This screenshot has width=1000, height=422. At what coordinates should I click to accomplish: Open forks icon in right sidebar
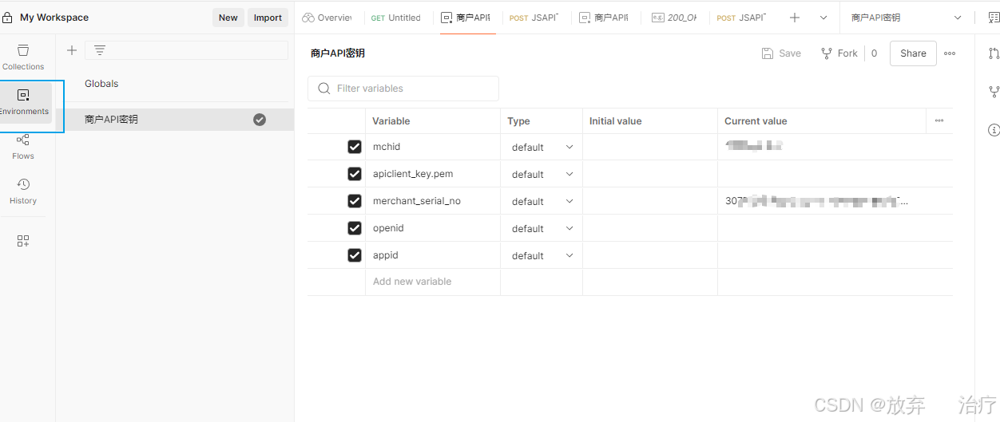994,92
